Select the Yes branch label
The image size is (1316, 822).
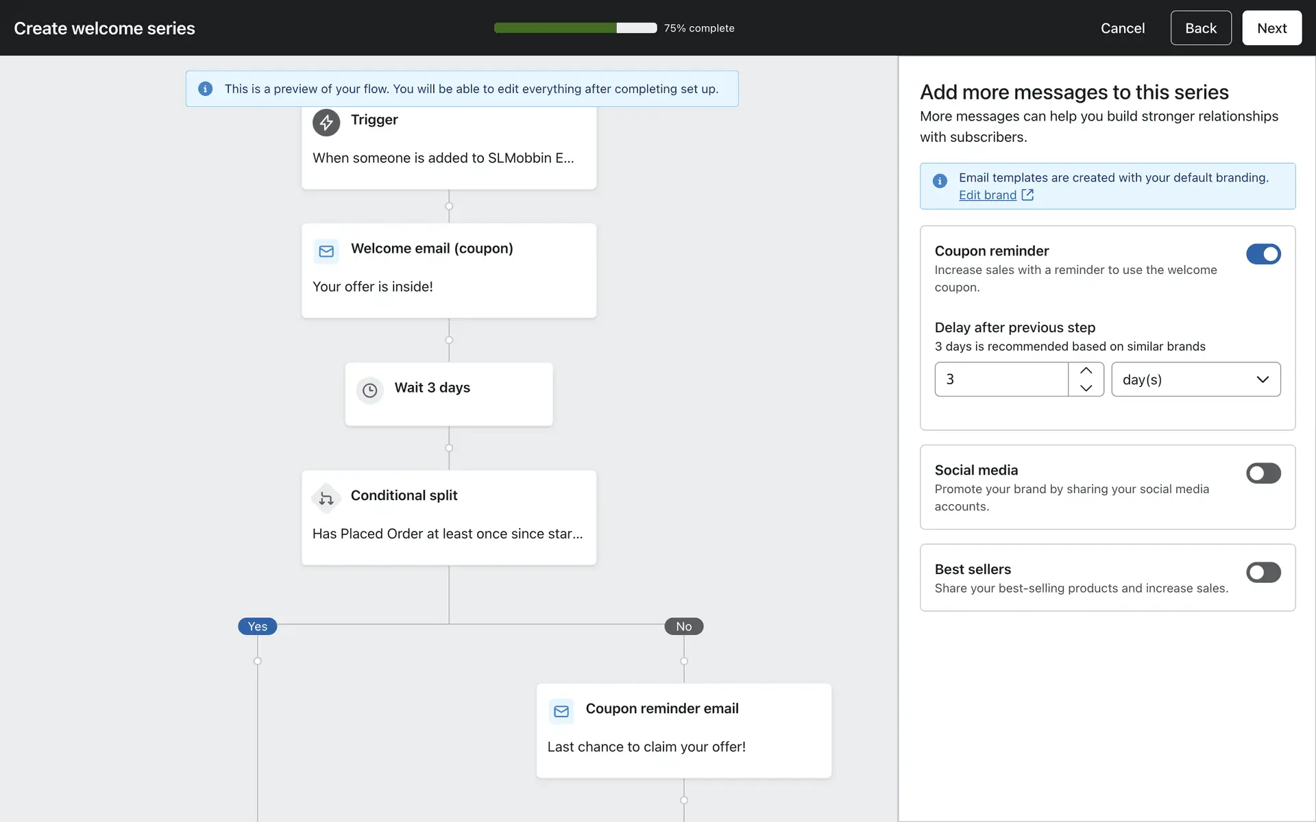pos(257,627)
